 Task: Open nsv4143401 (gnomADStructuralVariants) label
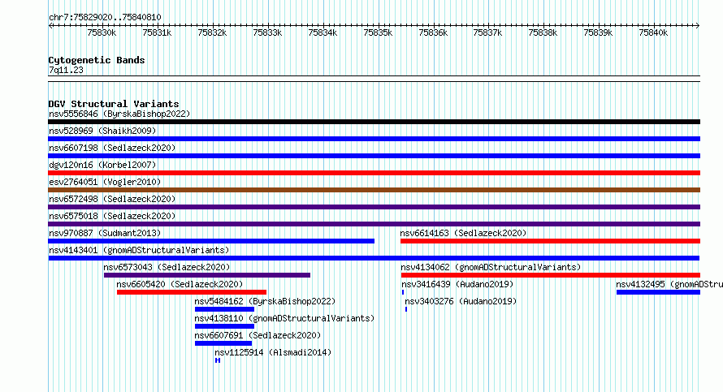point(139,250)
